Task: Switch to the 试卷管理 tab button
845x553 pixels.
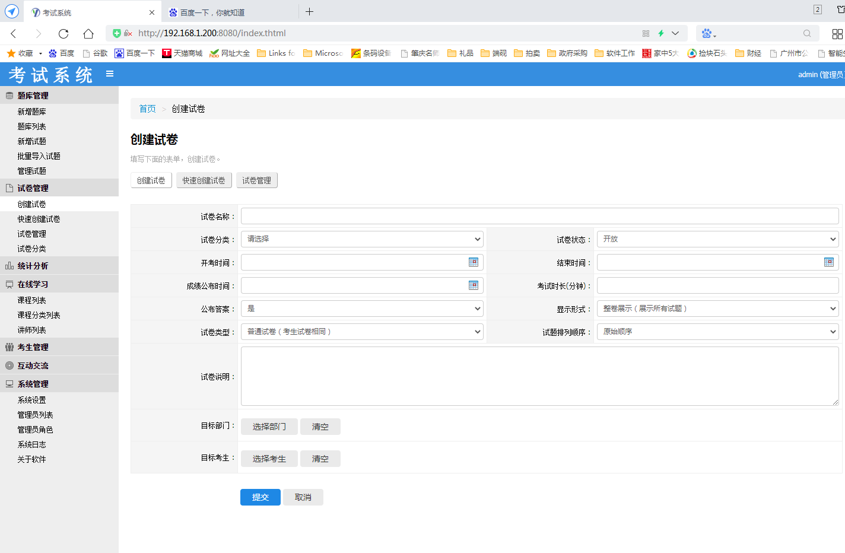Action: tap(256, 180)
